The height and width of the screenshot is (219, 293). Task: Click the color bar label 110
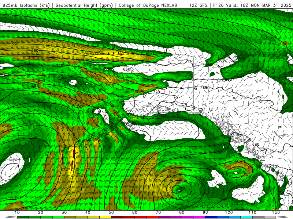tap(252, 212)
